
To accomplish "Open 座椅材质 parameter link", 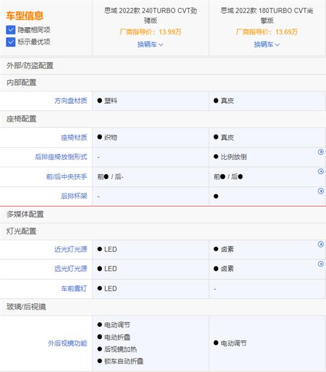I will (x=74, y=138).
